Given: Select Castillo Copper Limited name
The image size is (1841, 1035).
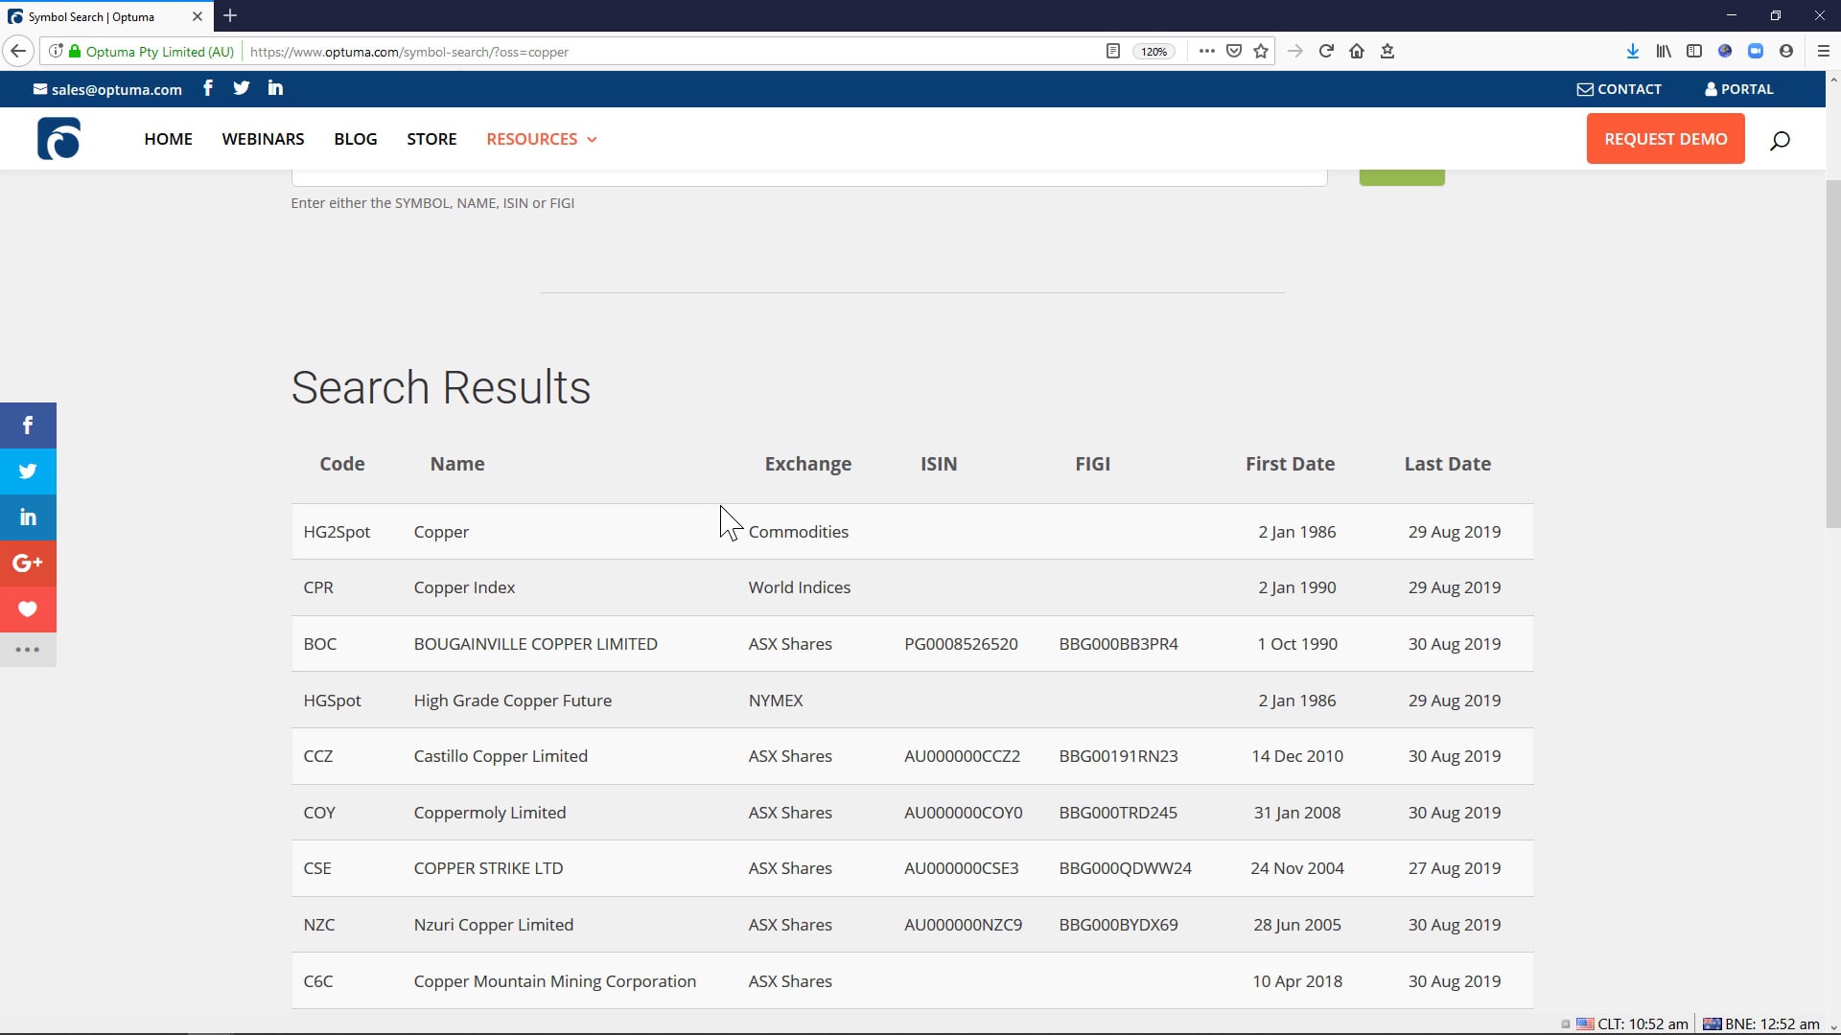Looking at the screenshot, I should (501, 756).
